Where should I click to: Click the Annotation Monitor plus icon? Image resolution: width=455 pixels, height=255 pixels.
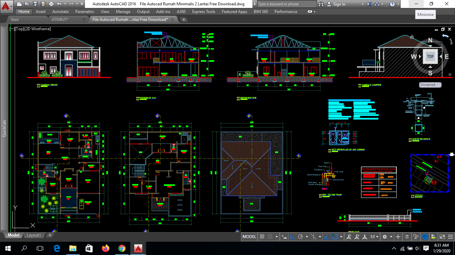tap(398, 237)
